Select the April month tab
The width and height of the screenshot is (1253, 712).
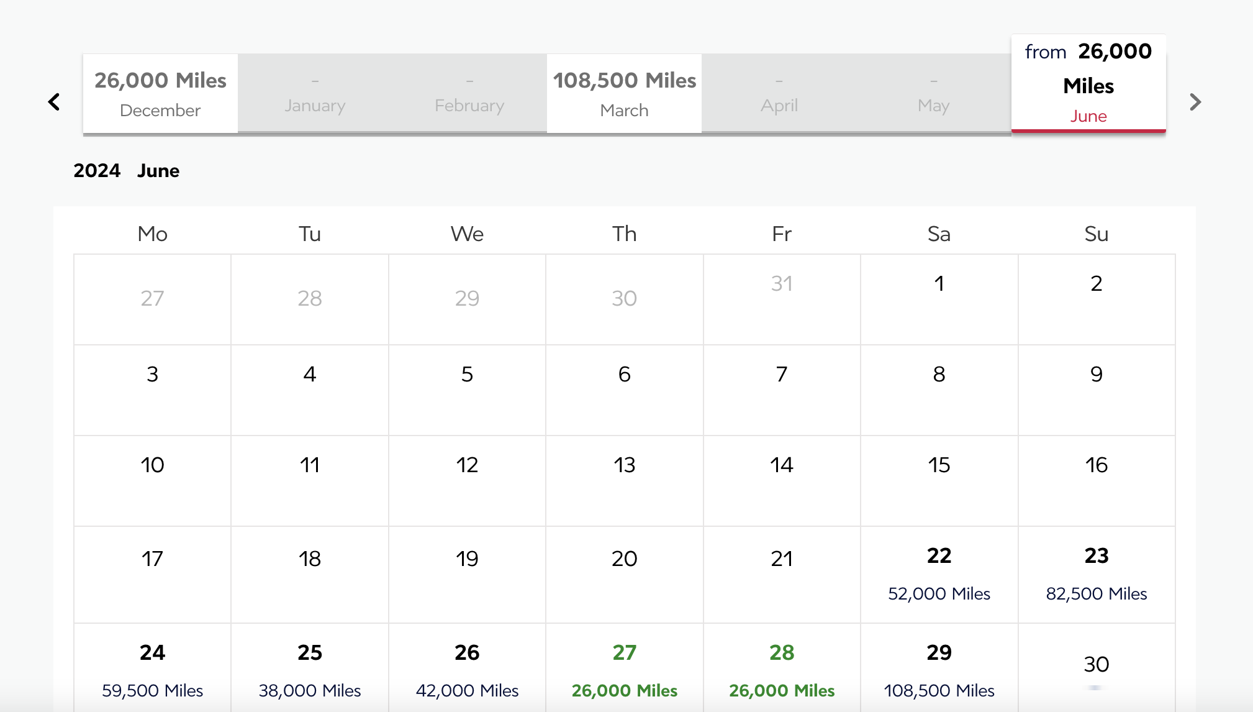click(779, 93)
